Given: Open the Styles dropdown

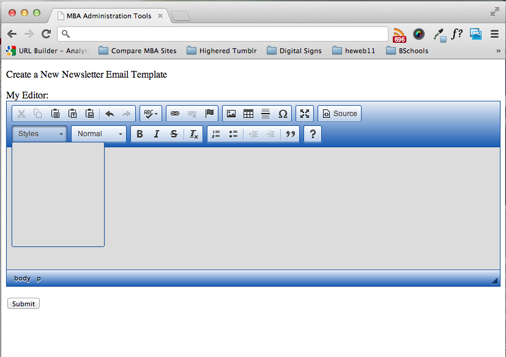Looking at the screenshot, I should click(x=40, y=134).
